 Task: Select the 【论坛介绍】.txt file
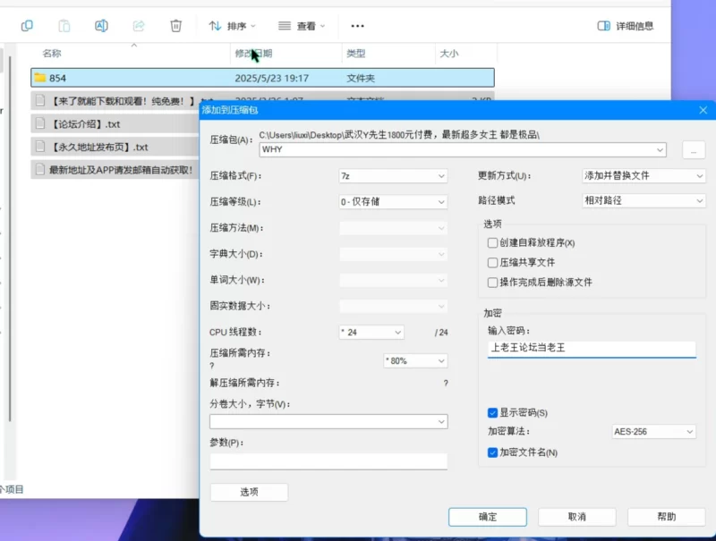(115, 123)
